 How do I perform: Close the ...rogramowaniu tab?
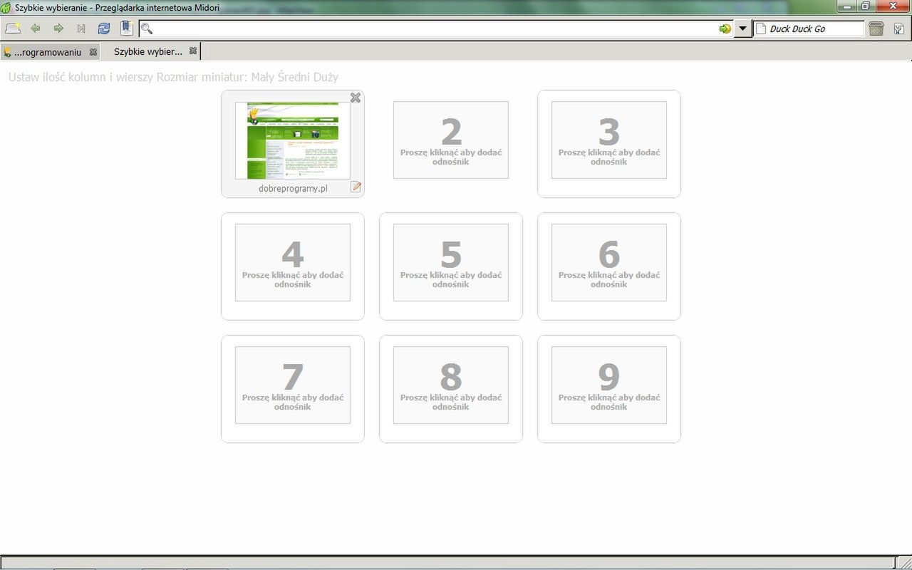point(93,52)
